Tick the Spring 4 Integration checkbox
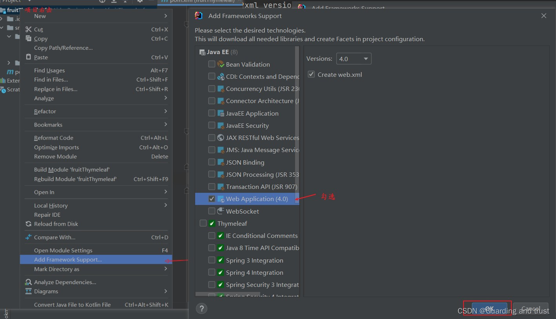The width and height of the screenshot is (556, 319). pos(212,272)
